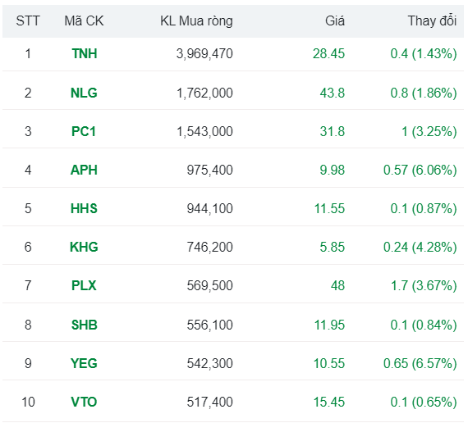This screenshot has width=468, height=423.
Task: Open the SHB stock code link
Action: (x=85, y=325)
